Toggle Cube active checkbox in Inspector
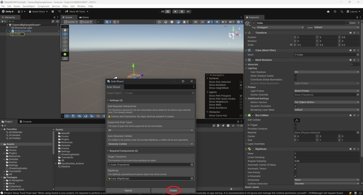 point(254,23)
